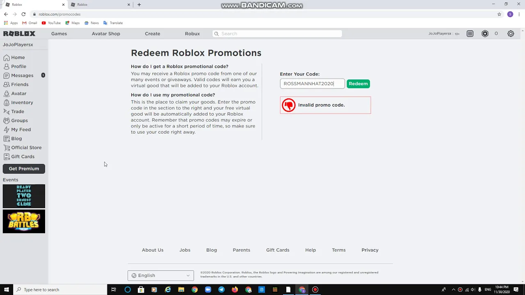This screenshot has height=295, width=525.
Task: Focus the Roblox search box
Action: pyautogui.click(x=277, y=34)
